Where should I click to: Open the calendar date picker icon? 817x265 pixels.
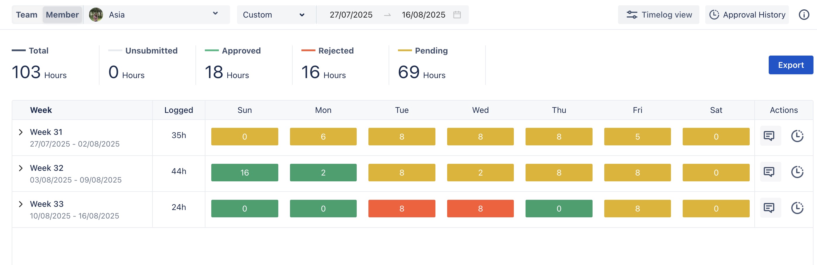[457, 15]
